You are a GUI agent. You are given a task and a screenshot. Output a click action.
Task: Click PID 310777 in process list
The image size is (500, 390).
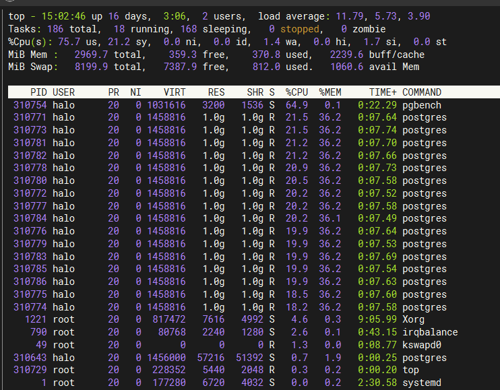(30, 206)
